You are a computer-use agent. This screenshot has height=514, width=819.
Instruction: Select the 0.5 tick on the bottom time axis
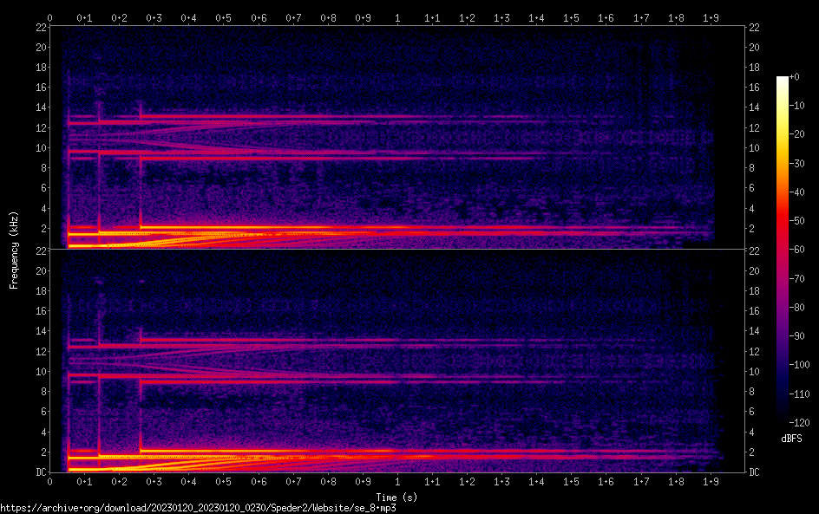(x=224, y=481)
